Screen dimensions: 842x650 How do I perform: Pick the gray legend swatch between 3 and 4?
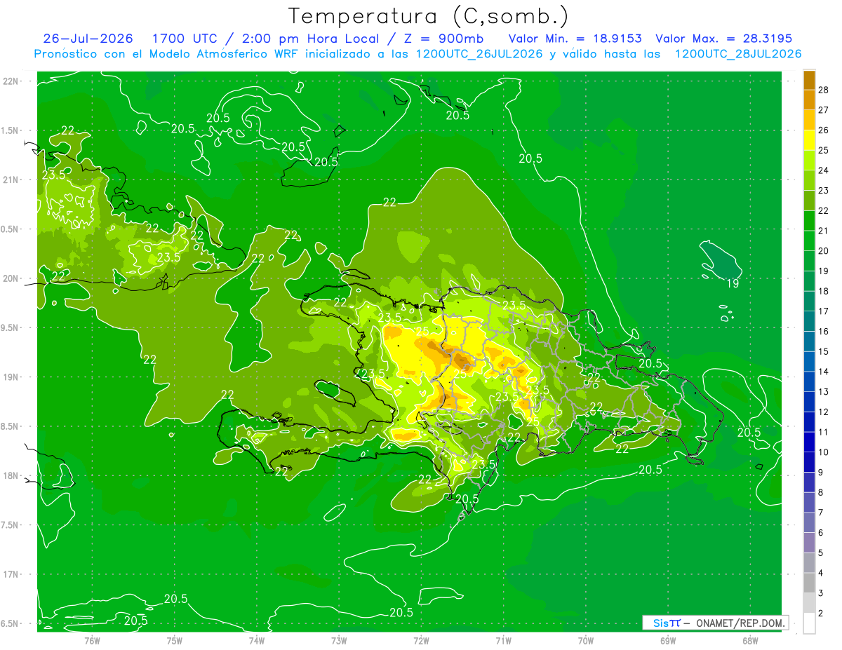(x=809, y=583)
